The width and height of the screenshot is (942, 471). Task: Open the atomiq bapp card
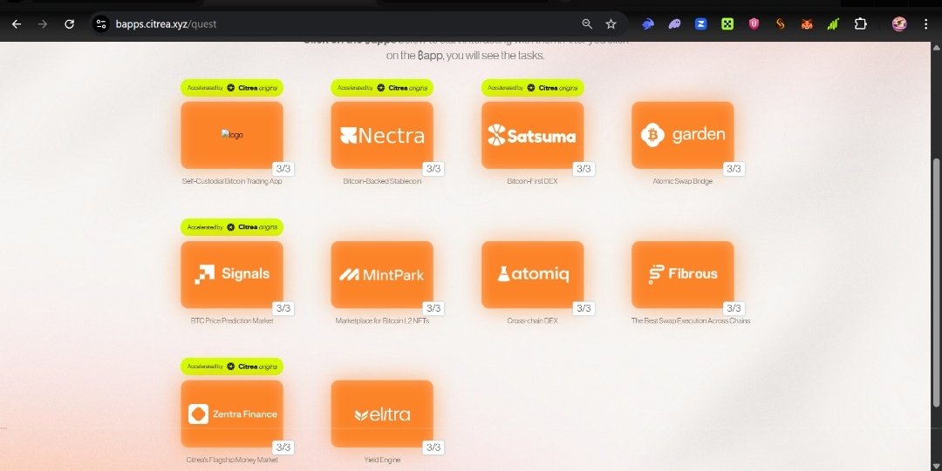pos(532,274)
